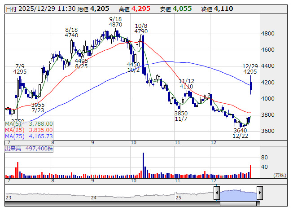The width and height of the screenshot is (293, 211).
Task: Click the right range handle arrow
Action: coord(260,193)
